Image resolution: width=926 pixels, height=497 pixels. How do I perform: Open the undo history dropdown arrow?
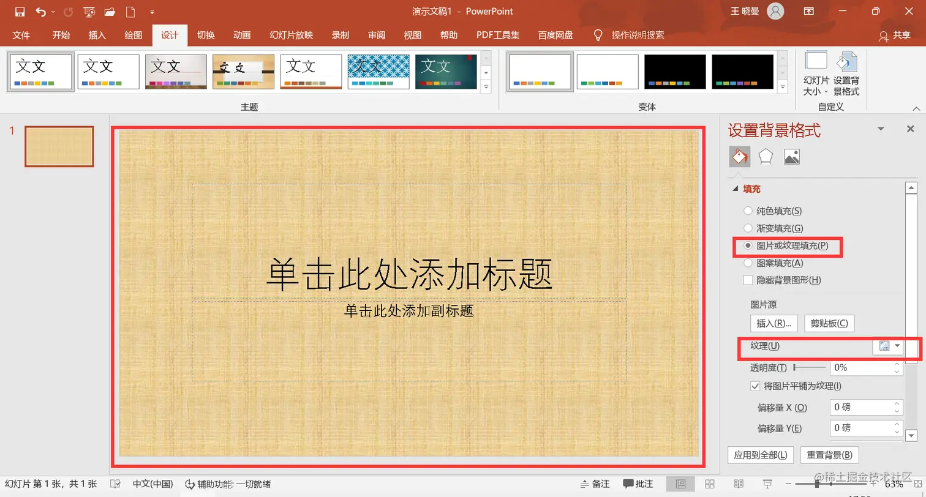coord(53,12)
